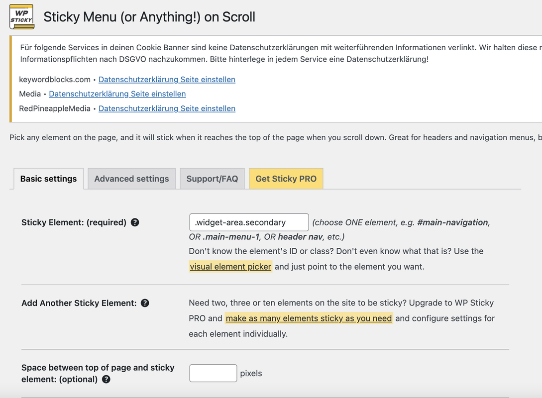Viewport: 542px width, 398px height.
Task: Open keywordblocks.com Datenschutzerklärung link
Action: point(167,80)
